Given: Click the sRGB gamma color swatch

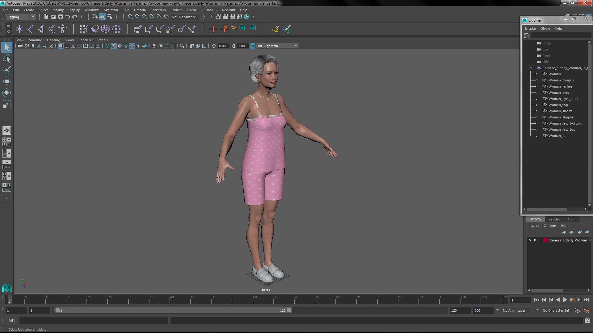Looking at the screenshot, I should coord(253,46).
